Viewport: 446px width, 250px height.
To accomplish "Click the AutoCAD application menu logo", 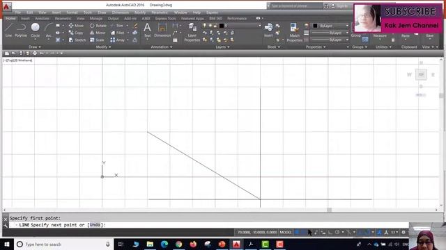I will 7,6.
